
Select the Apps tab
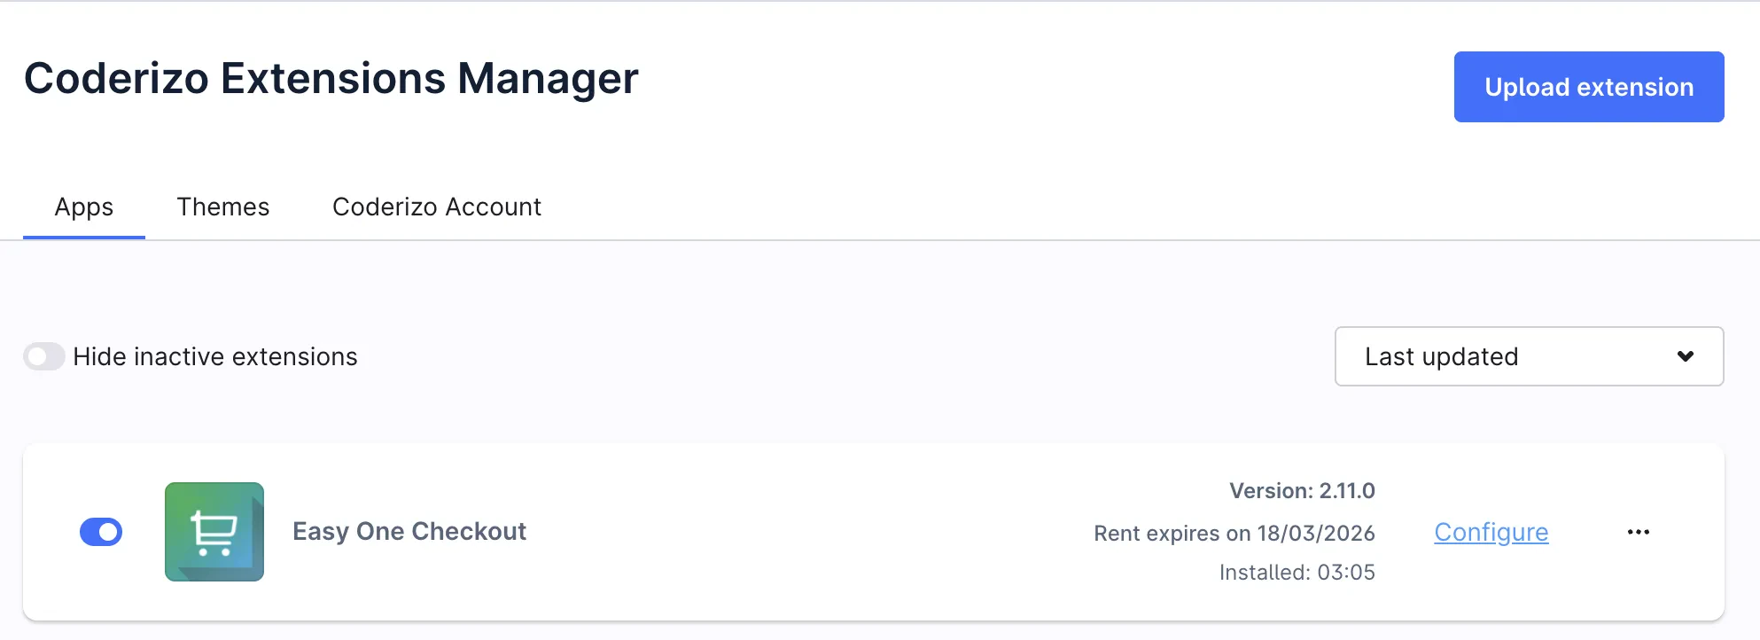click(x=84, y=207)
